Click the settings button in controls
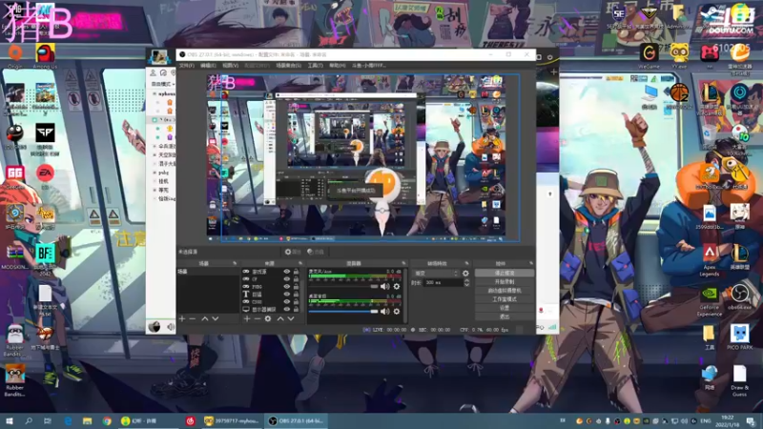The width and height of the screenshot is (763, 429). pos(505,308)
